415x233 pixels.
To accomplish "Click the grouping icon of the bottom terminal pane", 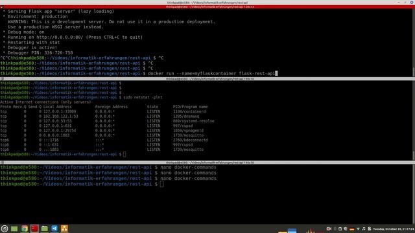I will (x=2, y=162).
